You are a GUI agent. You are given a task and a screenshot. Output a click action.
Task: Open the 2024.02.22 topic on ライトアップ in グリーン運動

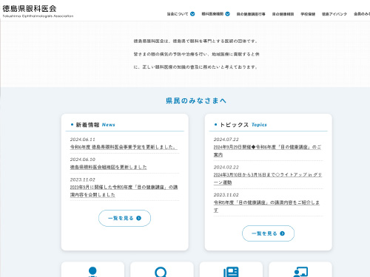(x=268, y=179)
